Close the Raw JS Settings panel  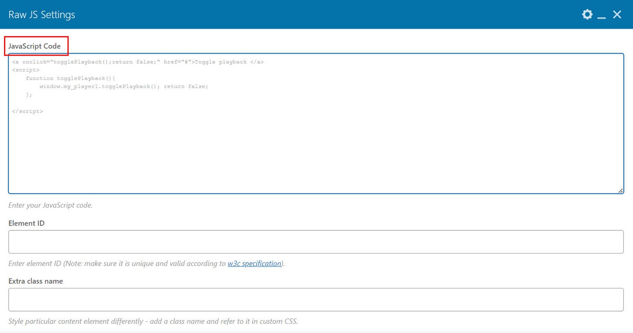pyautogui.click(x=617, y=15)
